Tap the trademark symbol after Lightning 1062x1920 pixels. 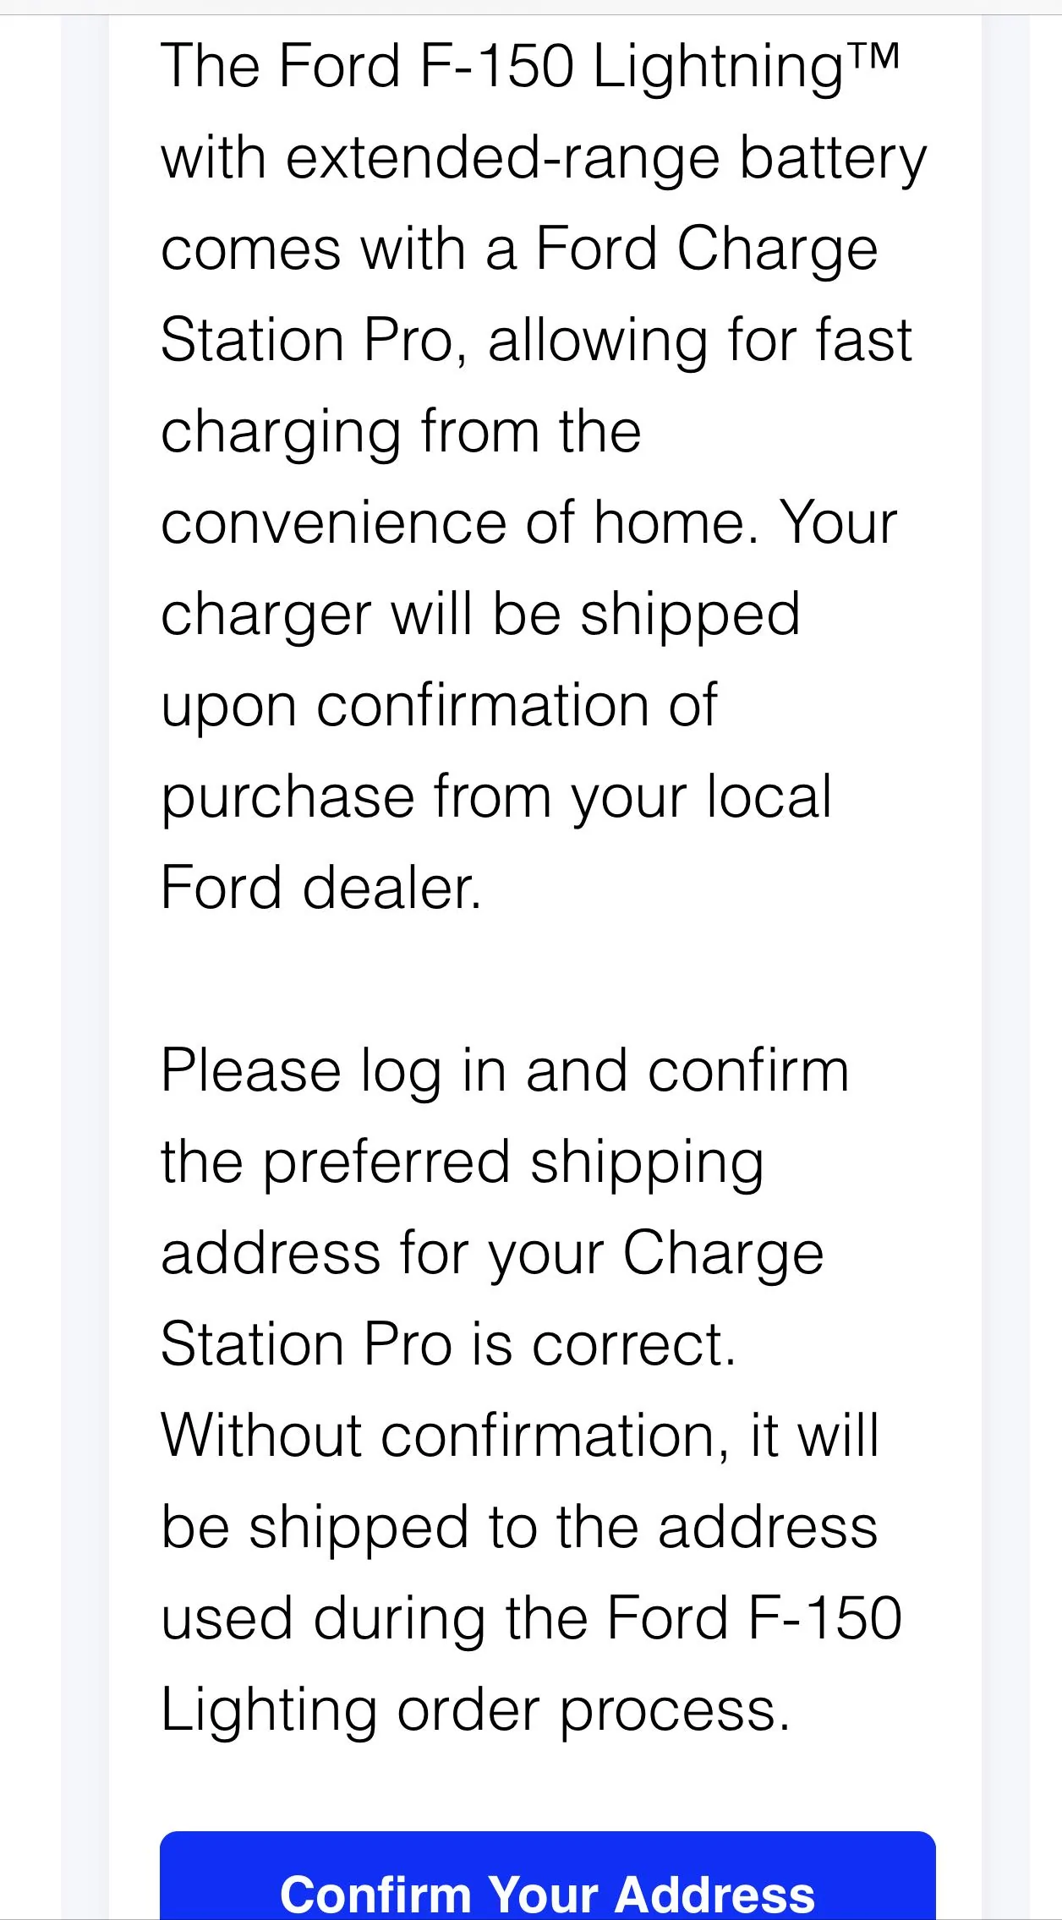point(873,56)
